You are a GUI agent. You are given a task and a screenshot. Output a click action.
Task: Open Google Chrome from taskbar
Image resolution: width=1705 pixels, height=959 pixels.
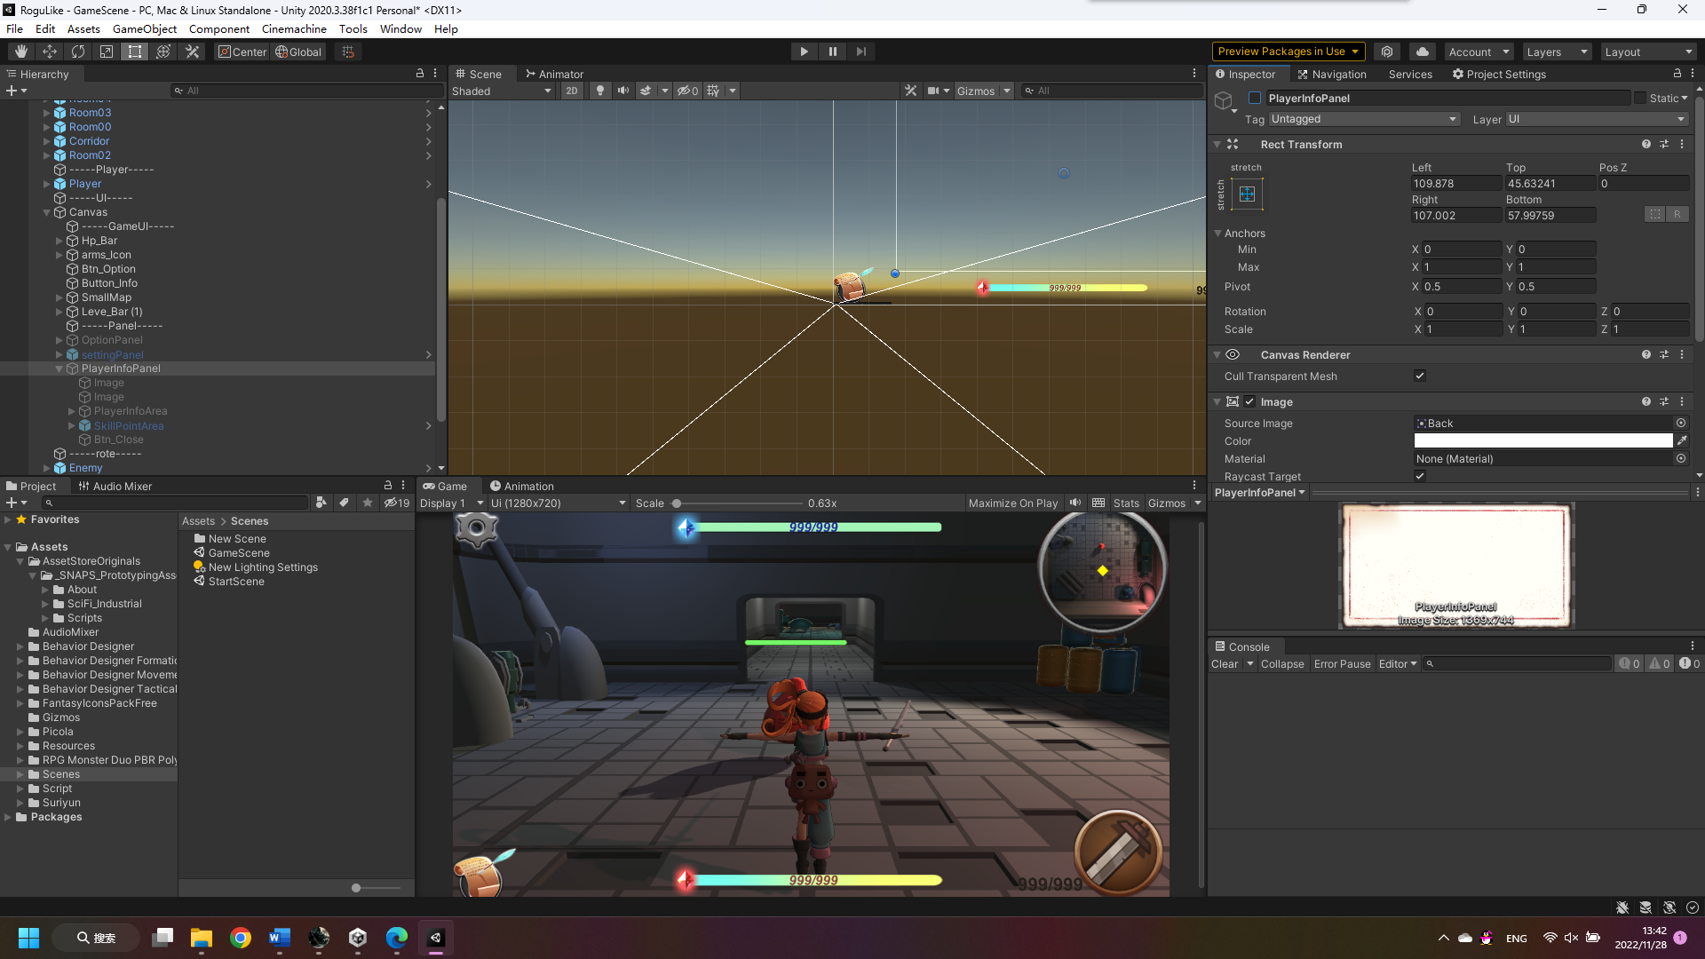tap(241, 938)
